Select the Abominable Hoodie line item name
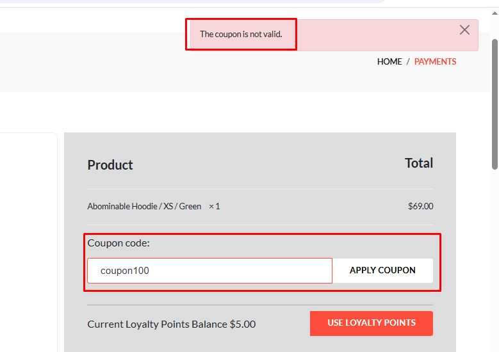 click(x=144, y=207)
